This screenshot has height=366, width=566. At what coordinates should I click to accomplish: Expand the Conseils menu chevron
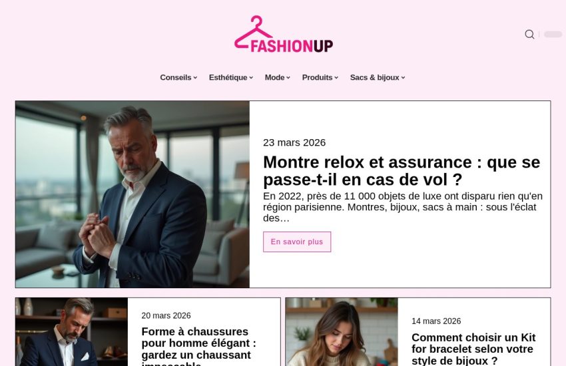tap(195, 78)
